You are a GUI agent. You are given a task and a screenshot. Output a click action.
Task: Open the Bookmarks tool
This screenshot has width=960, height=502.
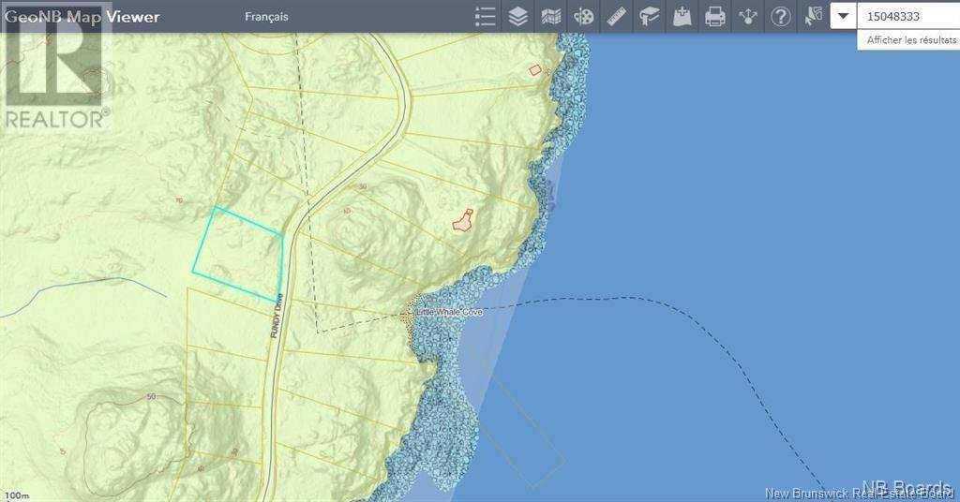click(649, 17)
